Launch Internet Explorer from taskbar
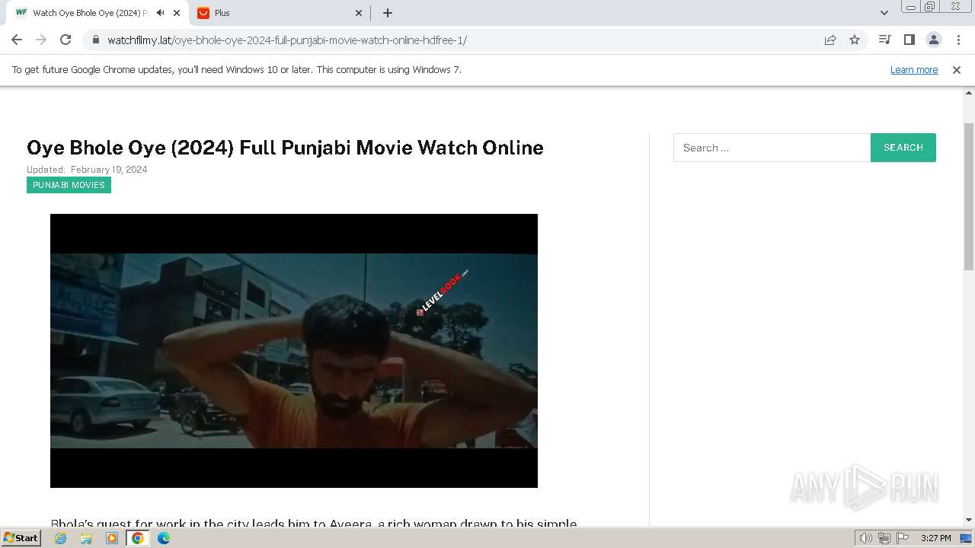The image size is (975, 548). coord(61,538)
